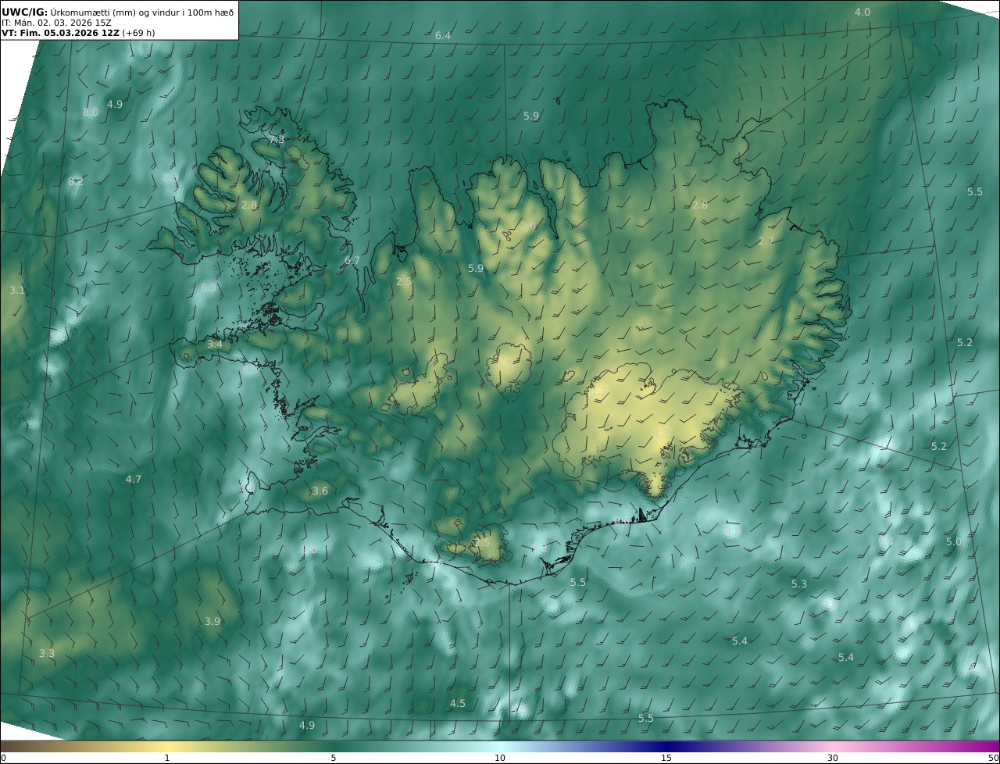Pick the dark blue colorbar segment above 15
The height and width of the screenshot is (764, 1000).
coord(666,747)
